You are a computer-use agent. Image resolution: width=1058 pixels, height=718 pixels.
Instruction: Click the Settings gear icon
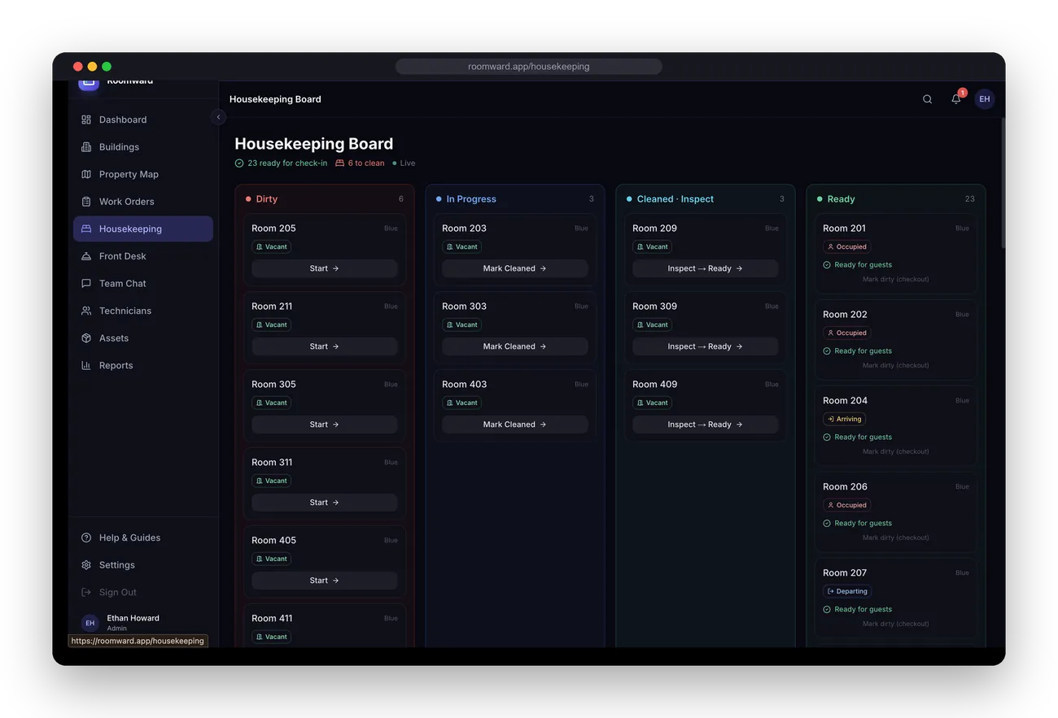point(86,565)
